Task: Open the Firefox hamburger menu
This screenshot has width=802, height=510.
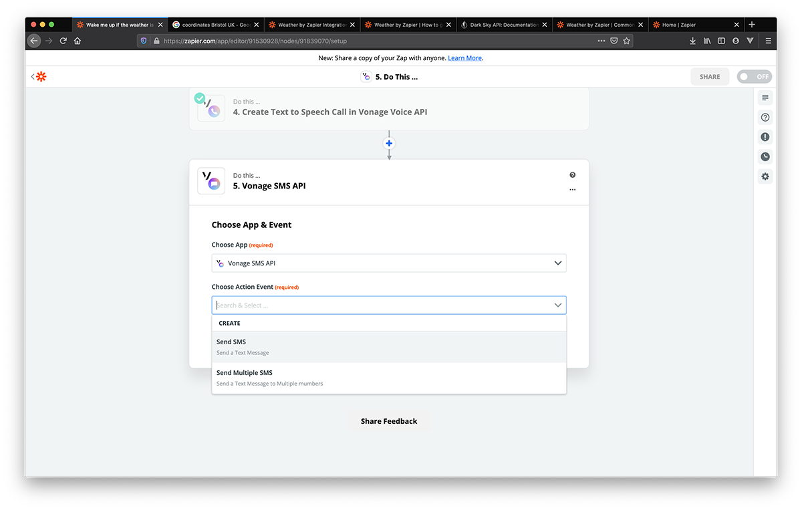Action: click(x=769, y=41)
